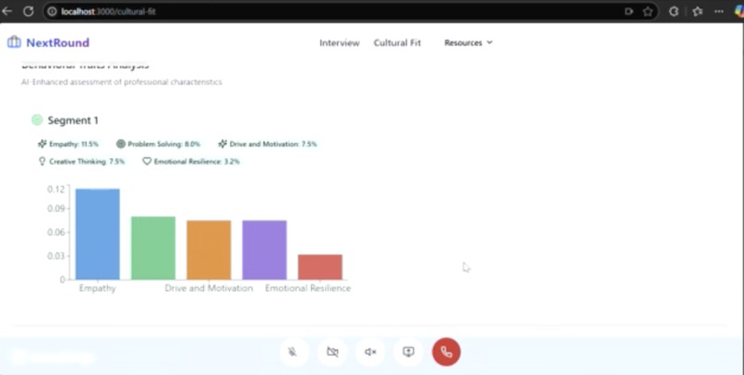Viewport: 744px width, 375px height.
Task: Click the Emotional Resilience heart icon
Action: [147, 162]
